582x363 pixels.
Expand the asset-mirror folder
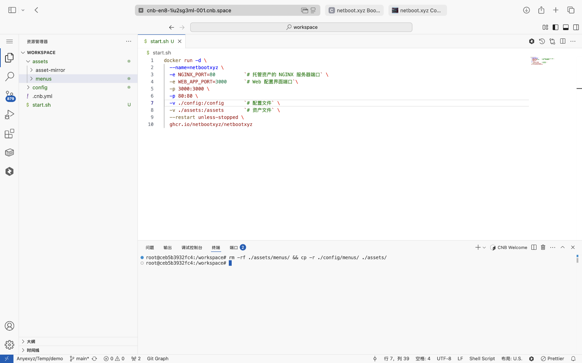[x=50, y=70]
